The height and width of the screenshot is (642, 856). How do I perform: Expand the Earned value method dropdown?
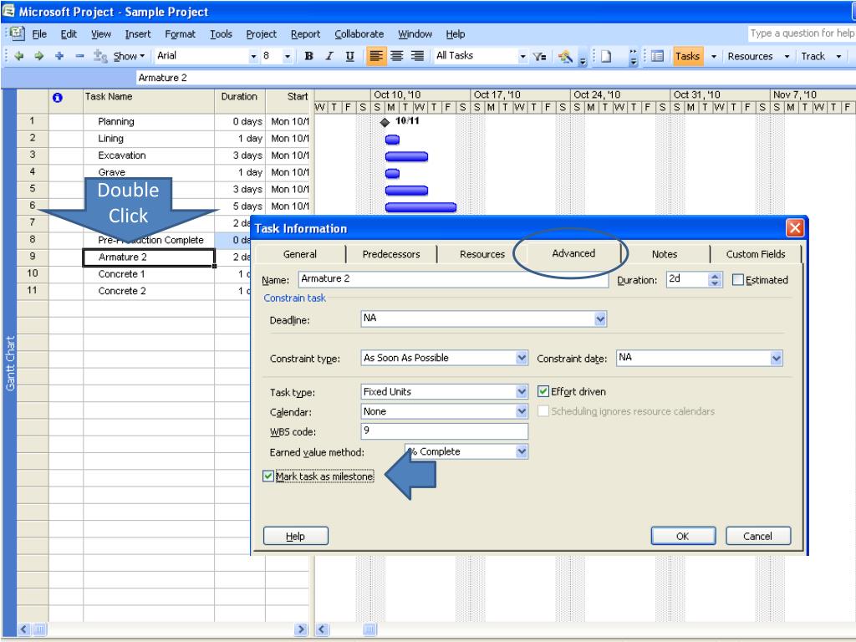[x=522, y=451]
